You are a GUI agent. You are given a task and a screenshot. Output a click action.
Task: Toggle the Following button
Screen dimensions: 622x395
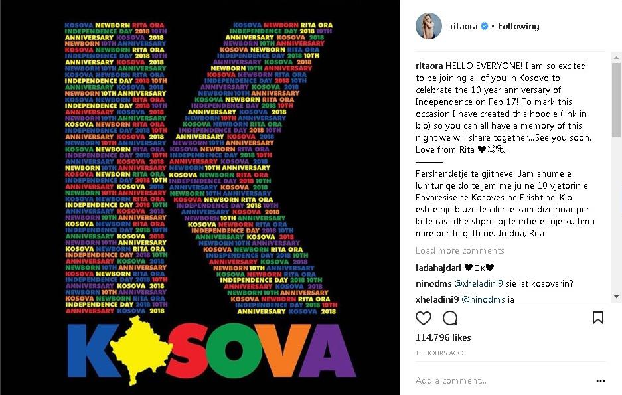pos(518,26)
